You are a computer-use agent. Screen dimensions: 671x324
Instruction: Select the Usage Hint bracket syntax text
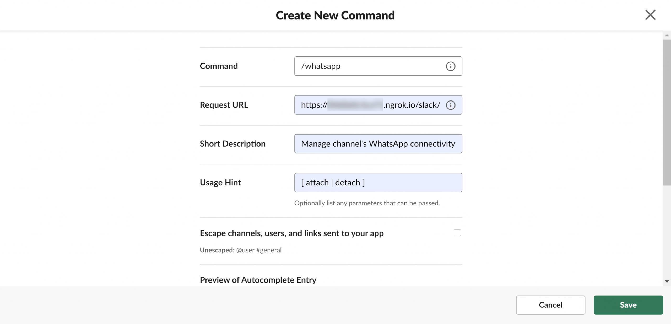(333, 182)
